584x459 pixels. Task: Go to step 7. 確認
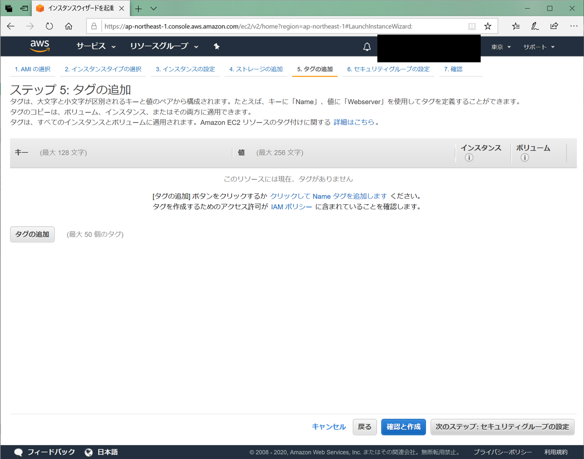click(453, 69)
